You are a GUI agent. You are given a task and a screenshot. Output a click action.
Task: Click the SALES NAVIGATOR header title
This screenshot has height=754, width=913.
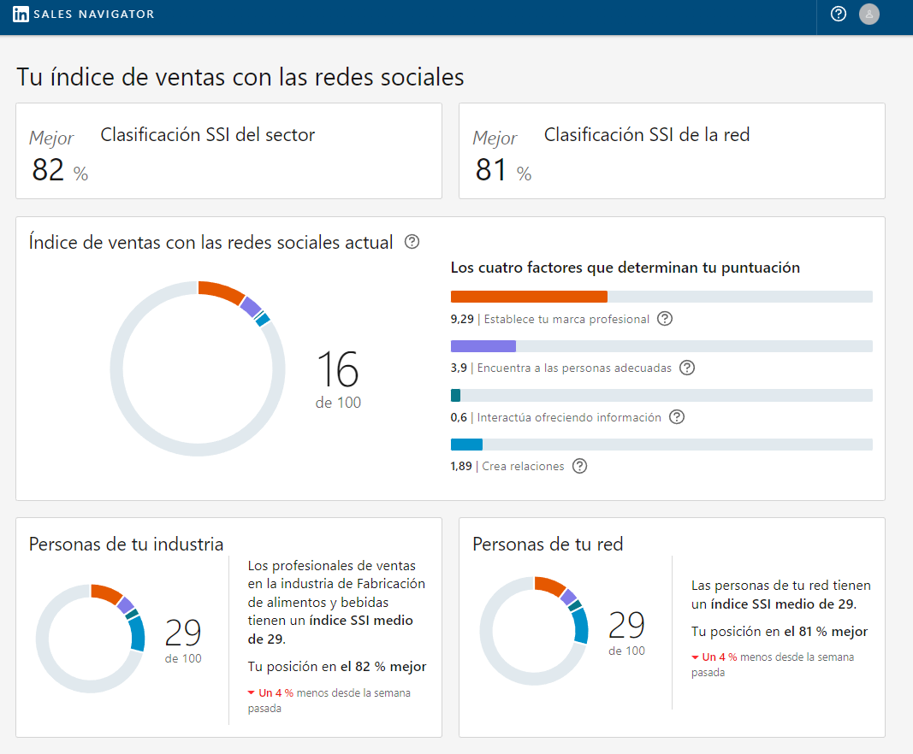pos(94,14)
